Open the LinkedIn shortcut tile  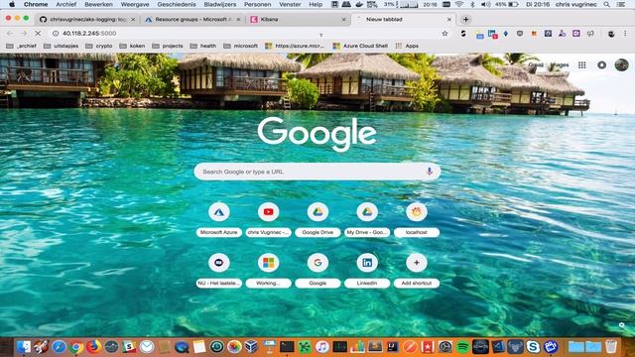[367, 270]
